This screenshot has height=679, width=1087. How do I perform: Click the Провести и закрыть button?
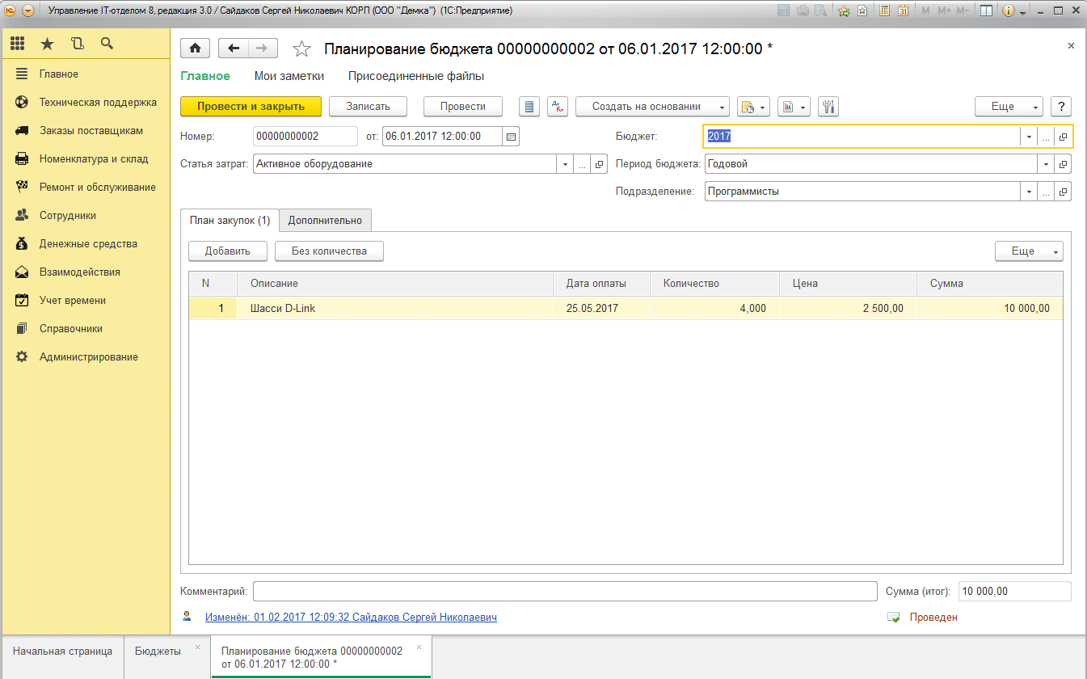click(x=251, y=107)
